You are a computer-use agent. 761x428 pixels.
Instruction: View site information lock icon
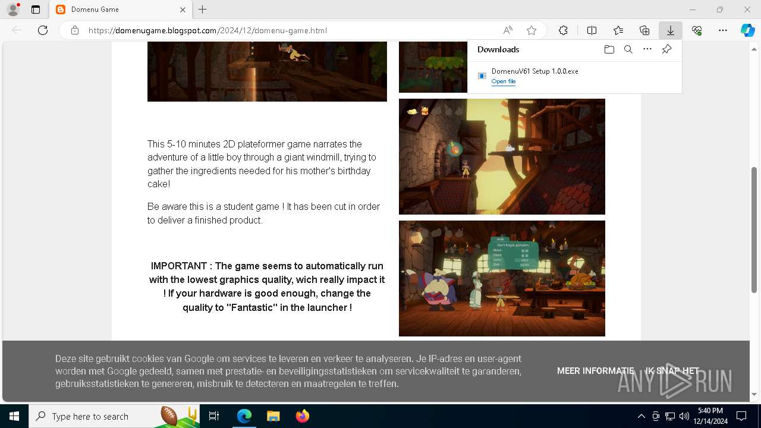[74, 30]
